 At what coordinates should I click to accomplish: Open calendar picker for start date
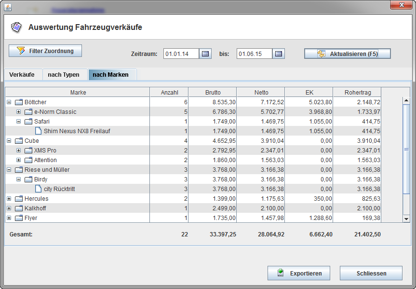tap(205, 54)
